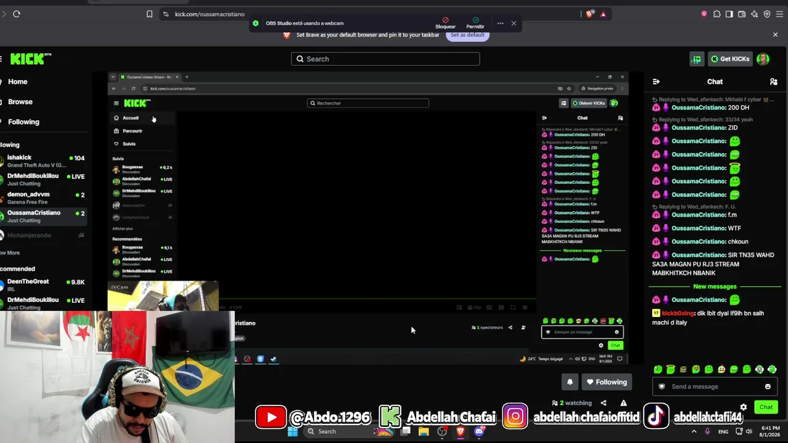Open the clock showing 6:41 PM
The height and width of the screenshot is (443, 788).
pyautogui.click(x=770, y=431)
